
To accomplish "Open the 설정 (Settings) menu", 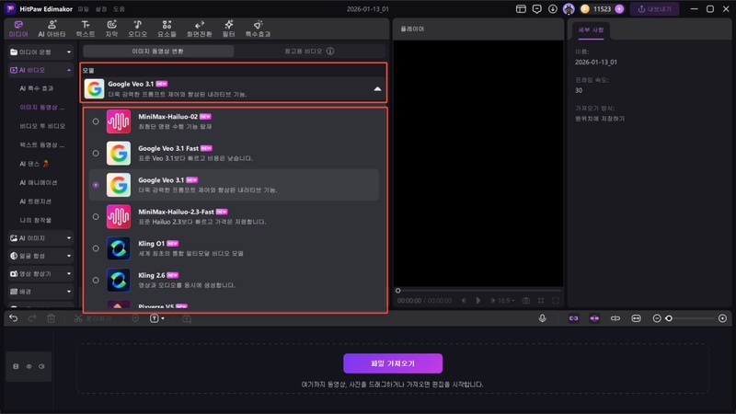I will [101, 9].
